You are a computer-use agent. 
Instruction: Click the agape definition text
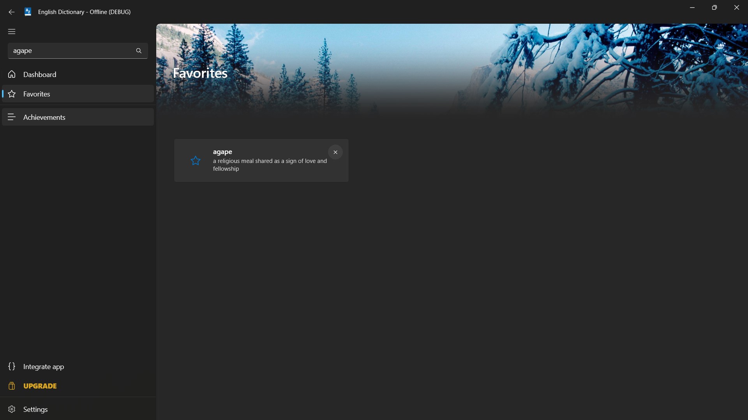270,165
